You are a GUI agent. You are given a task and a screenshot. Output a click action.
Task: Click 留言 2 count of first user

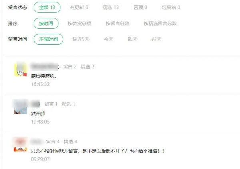[70, 67]
